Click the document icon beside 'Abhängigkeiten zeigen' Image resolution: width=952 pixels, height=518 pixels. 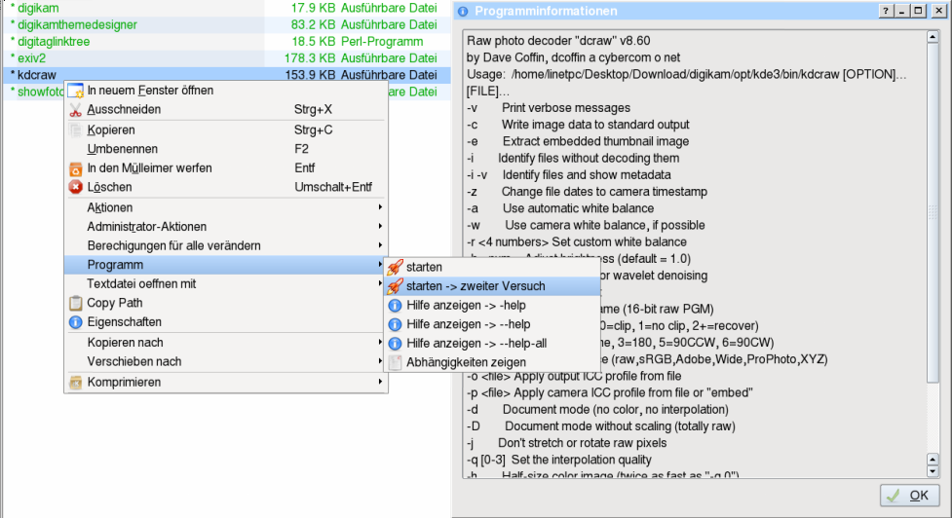coord(396,362)
